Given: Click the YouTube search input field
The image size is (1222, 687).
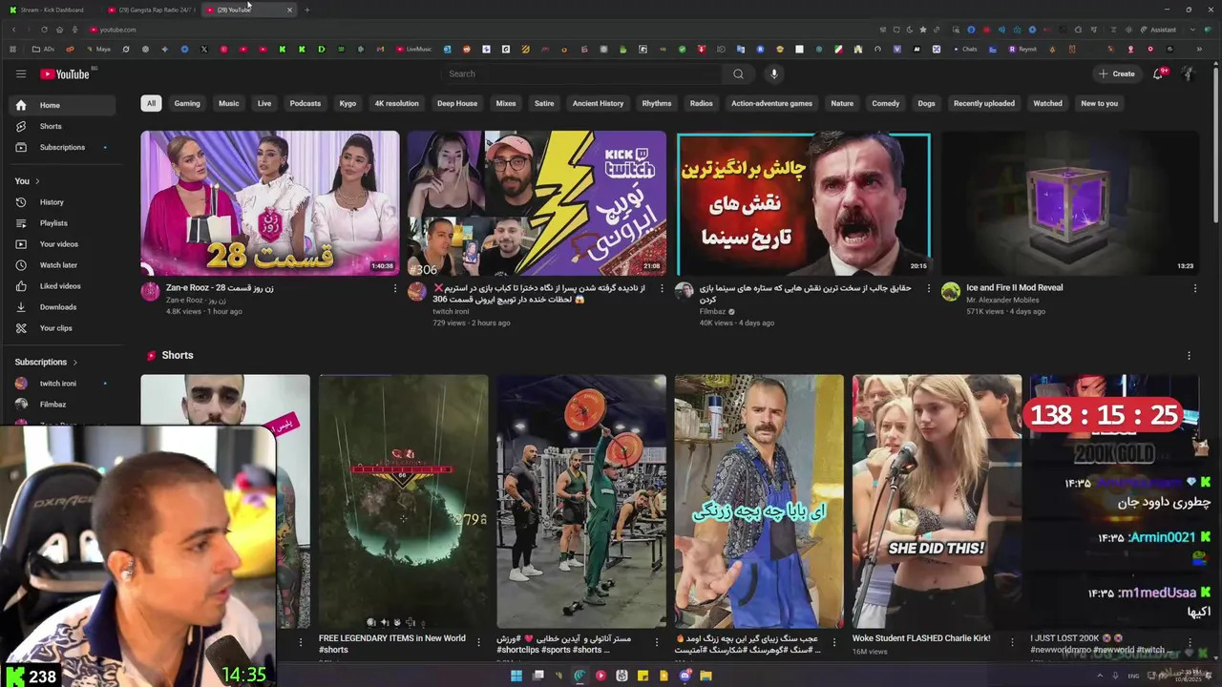Looking at the screenshot, I should pyautogui.click(x=582, y=73).
